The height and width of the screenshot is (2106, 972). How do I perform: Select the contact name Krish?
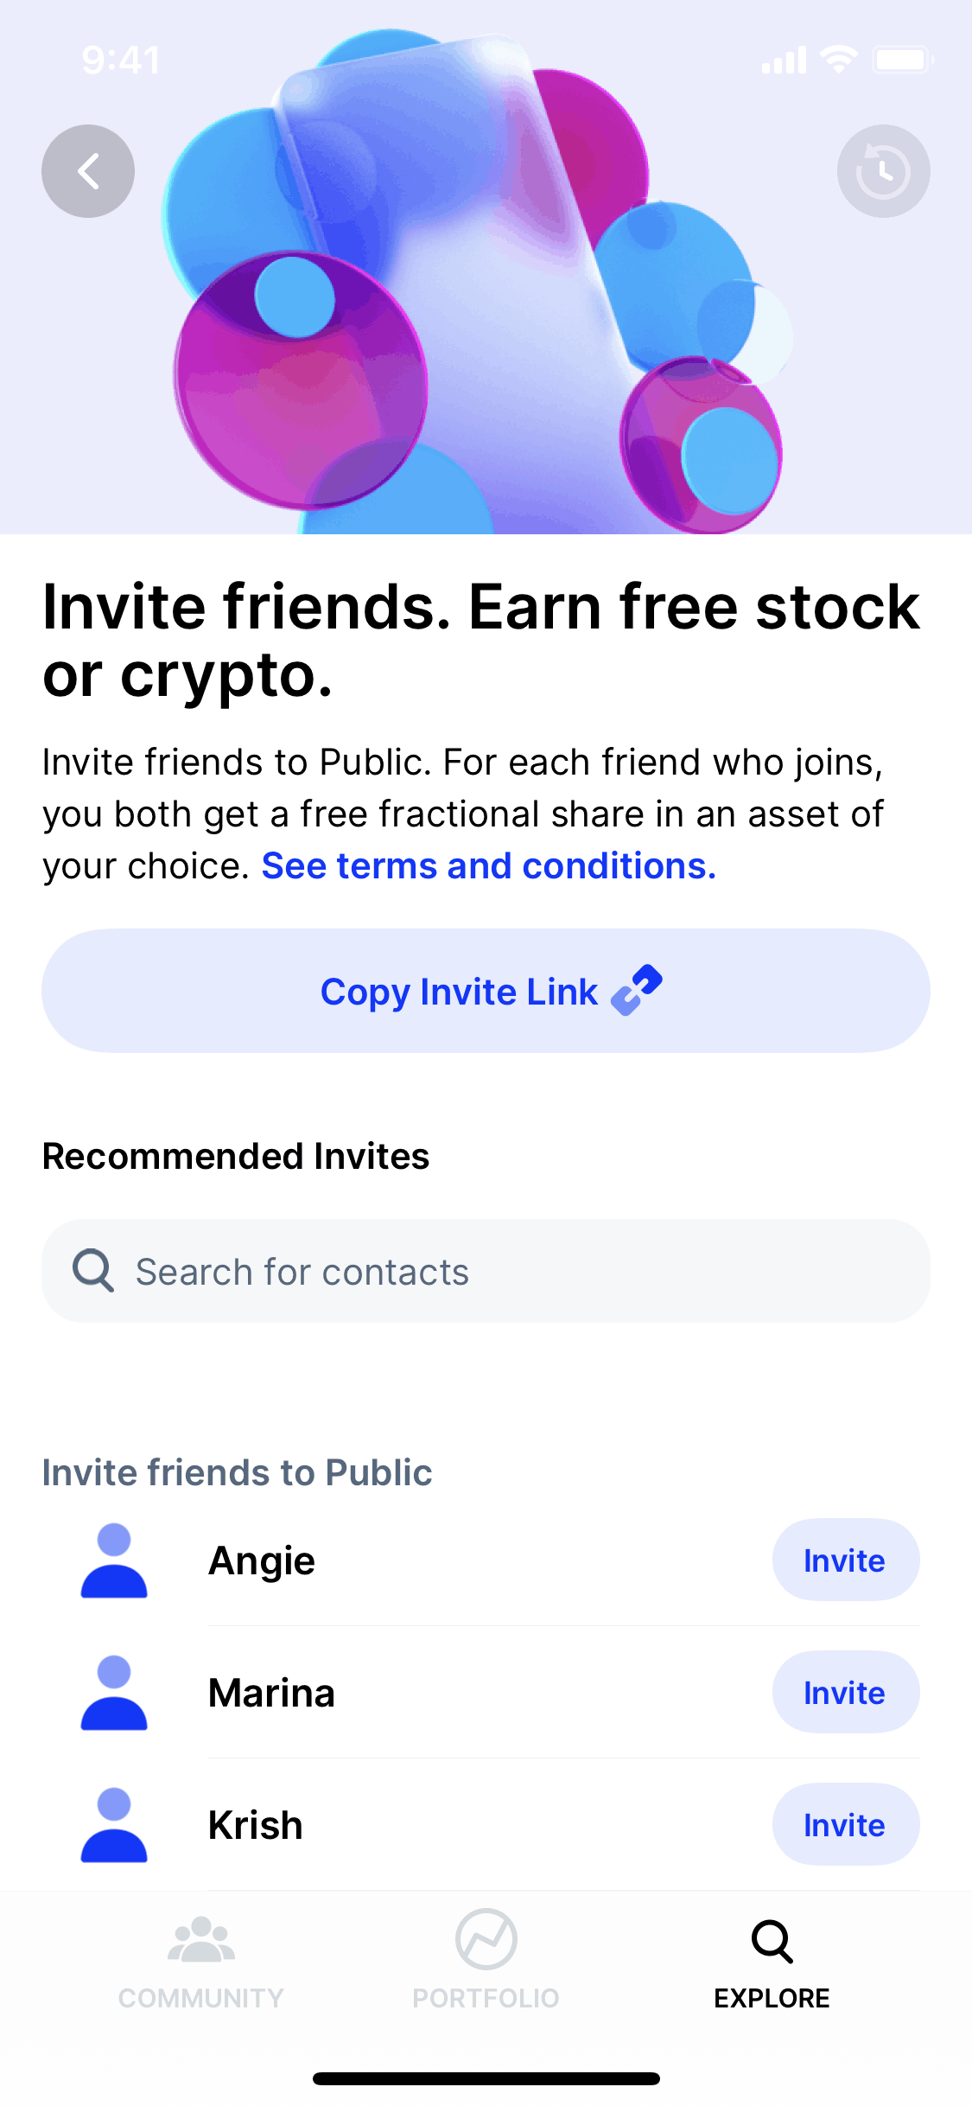pyautogui.click(x=256, y=1825)
